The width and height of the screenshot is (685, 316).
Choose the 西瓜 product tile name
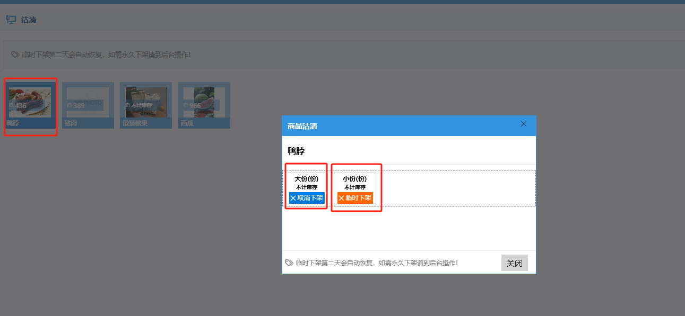pyautogui.click(x=187, y=123)
